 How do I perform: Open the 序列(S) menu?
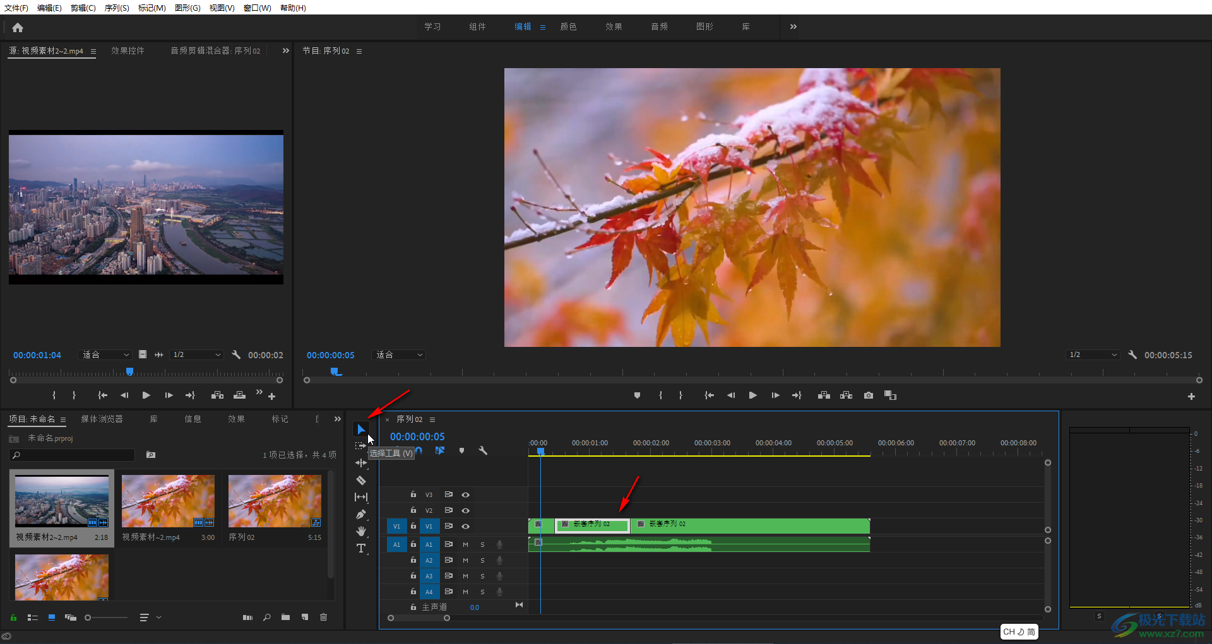(117, 8)
